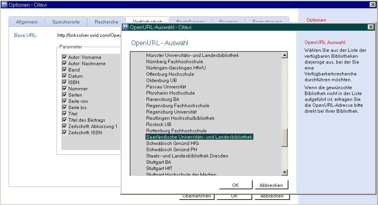Disable the Zeitschrift: ISSN parameter
Image resolution: width=378 pixels, height=205 pixels.
coord(64,132)
